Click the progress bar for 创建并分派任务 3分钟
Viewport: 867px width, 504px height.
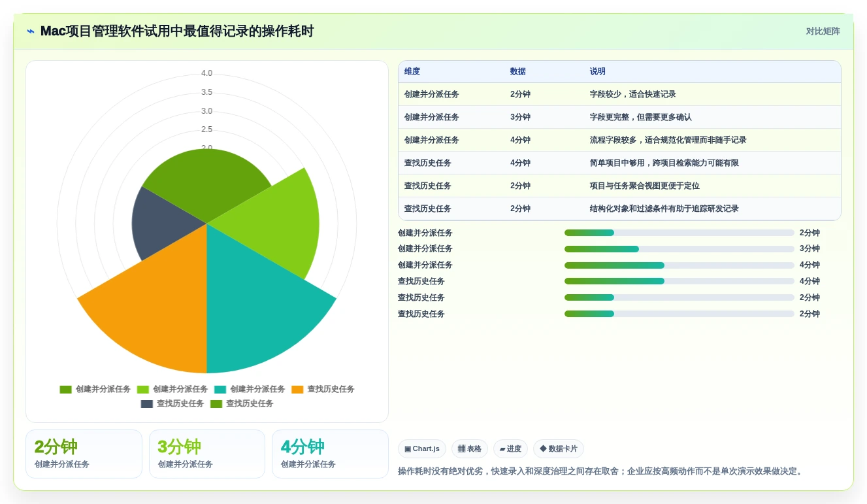pos(679,249)
